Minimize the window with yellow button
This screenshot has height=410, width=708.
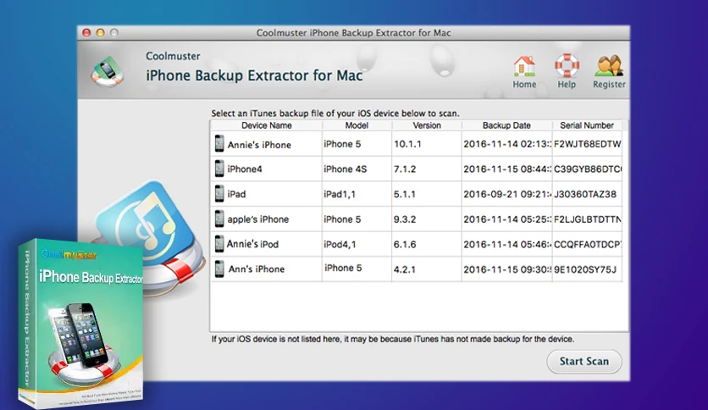100,32
